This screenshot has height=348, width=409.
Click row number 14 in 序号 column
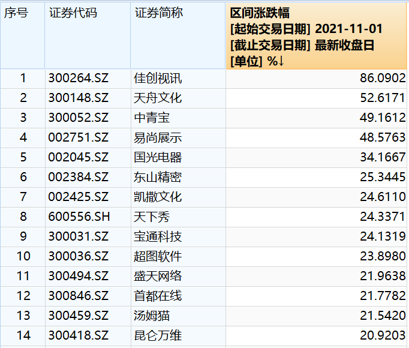(23, 336)
